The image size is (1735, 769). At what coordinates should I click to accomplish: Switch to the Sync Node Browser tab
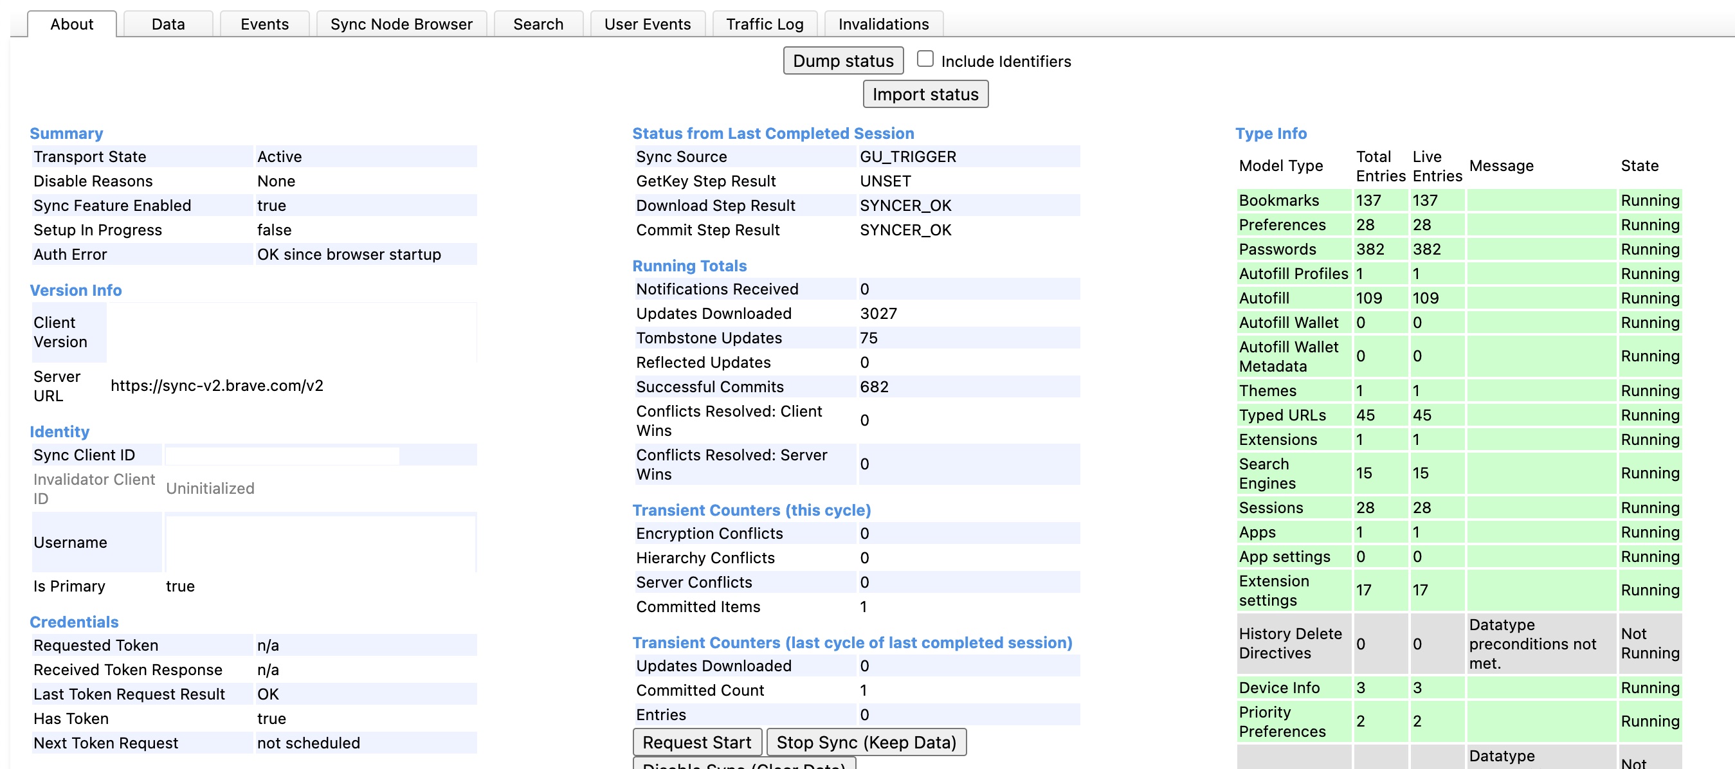point(401,24)
